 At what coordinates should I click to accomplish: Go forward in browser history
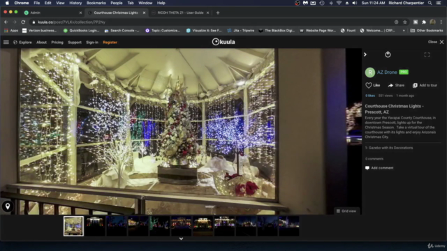click(15, 22)
